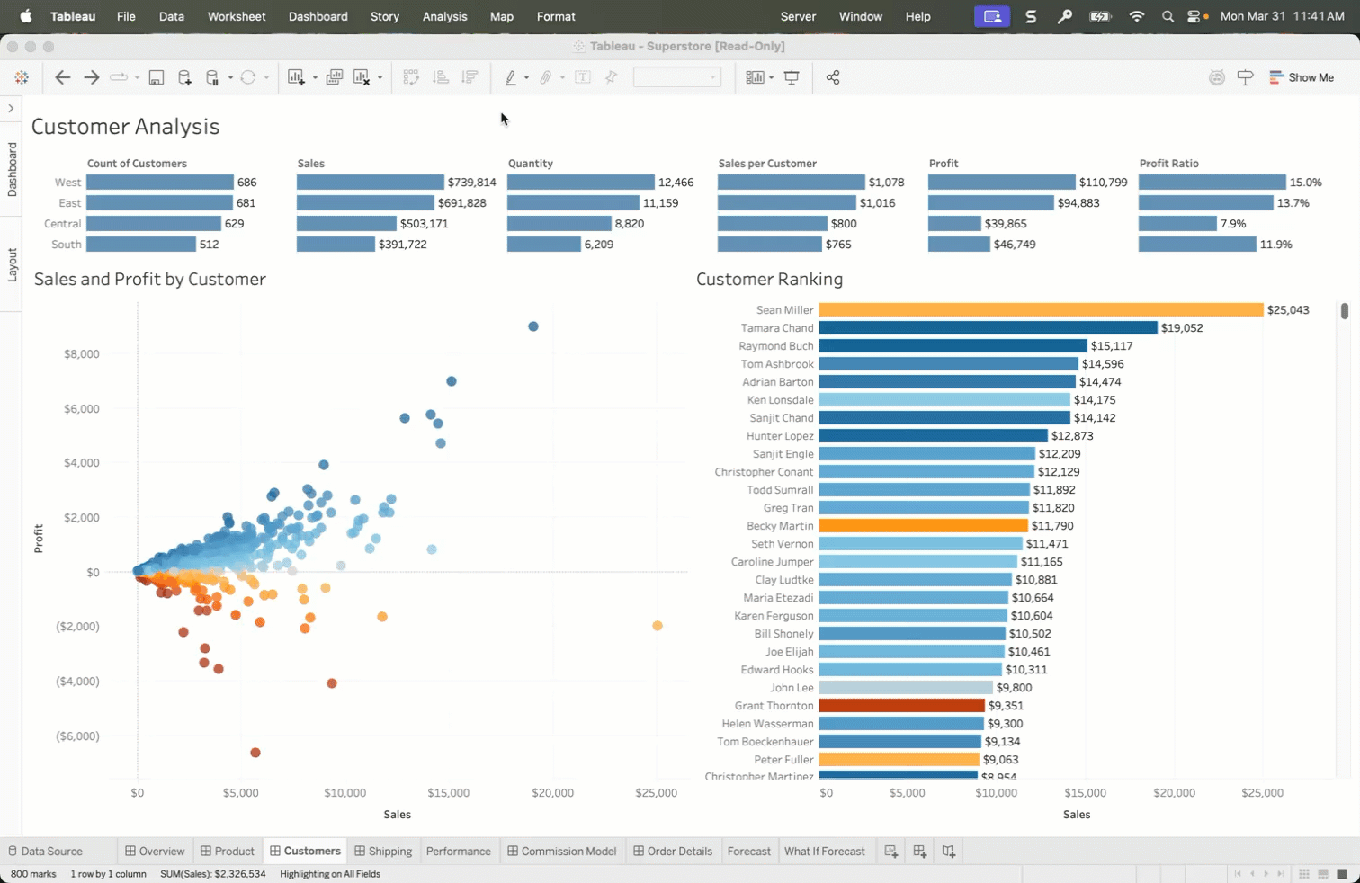The image size is (1360, 883).
Task: Expand the collapsed left sidebar chevron
Action: pos(11,109)
